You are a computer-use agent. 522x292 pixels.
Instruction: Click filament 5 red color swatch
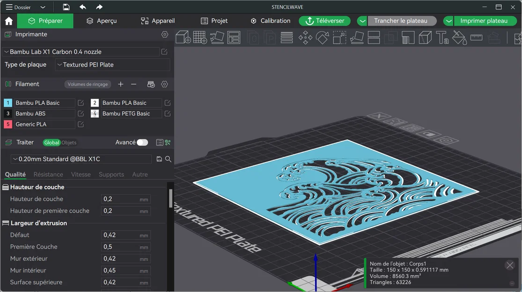coord(8,124)
